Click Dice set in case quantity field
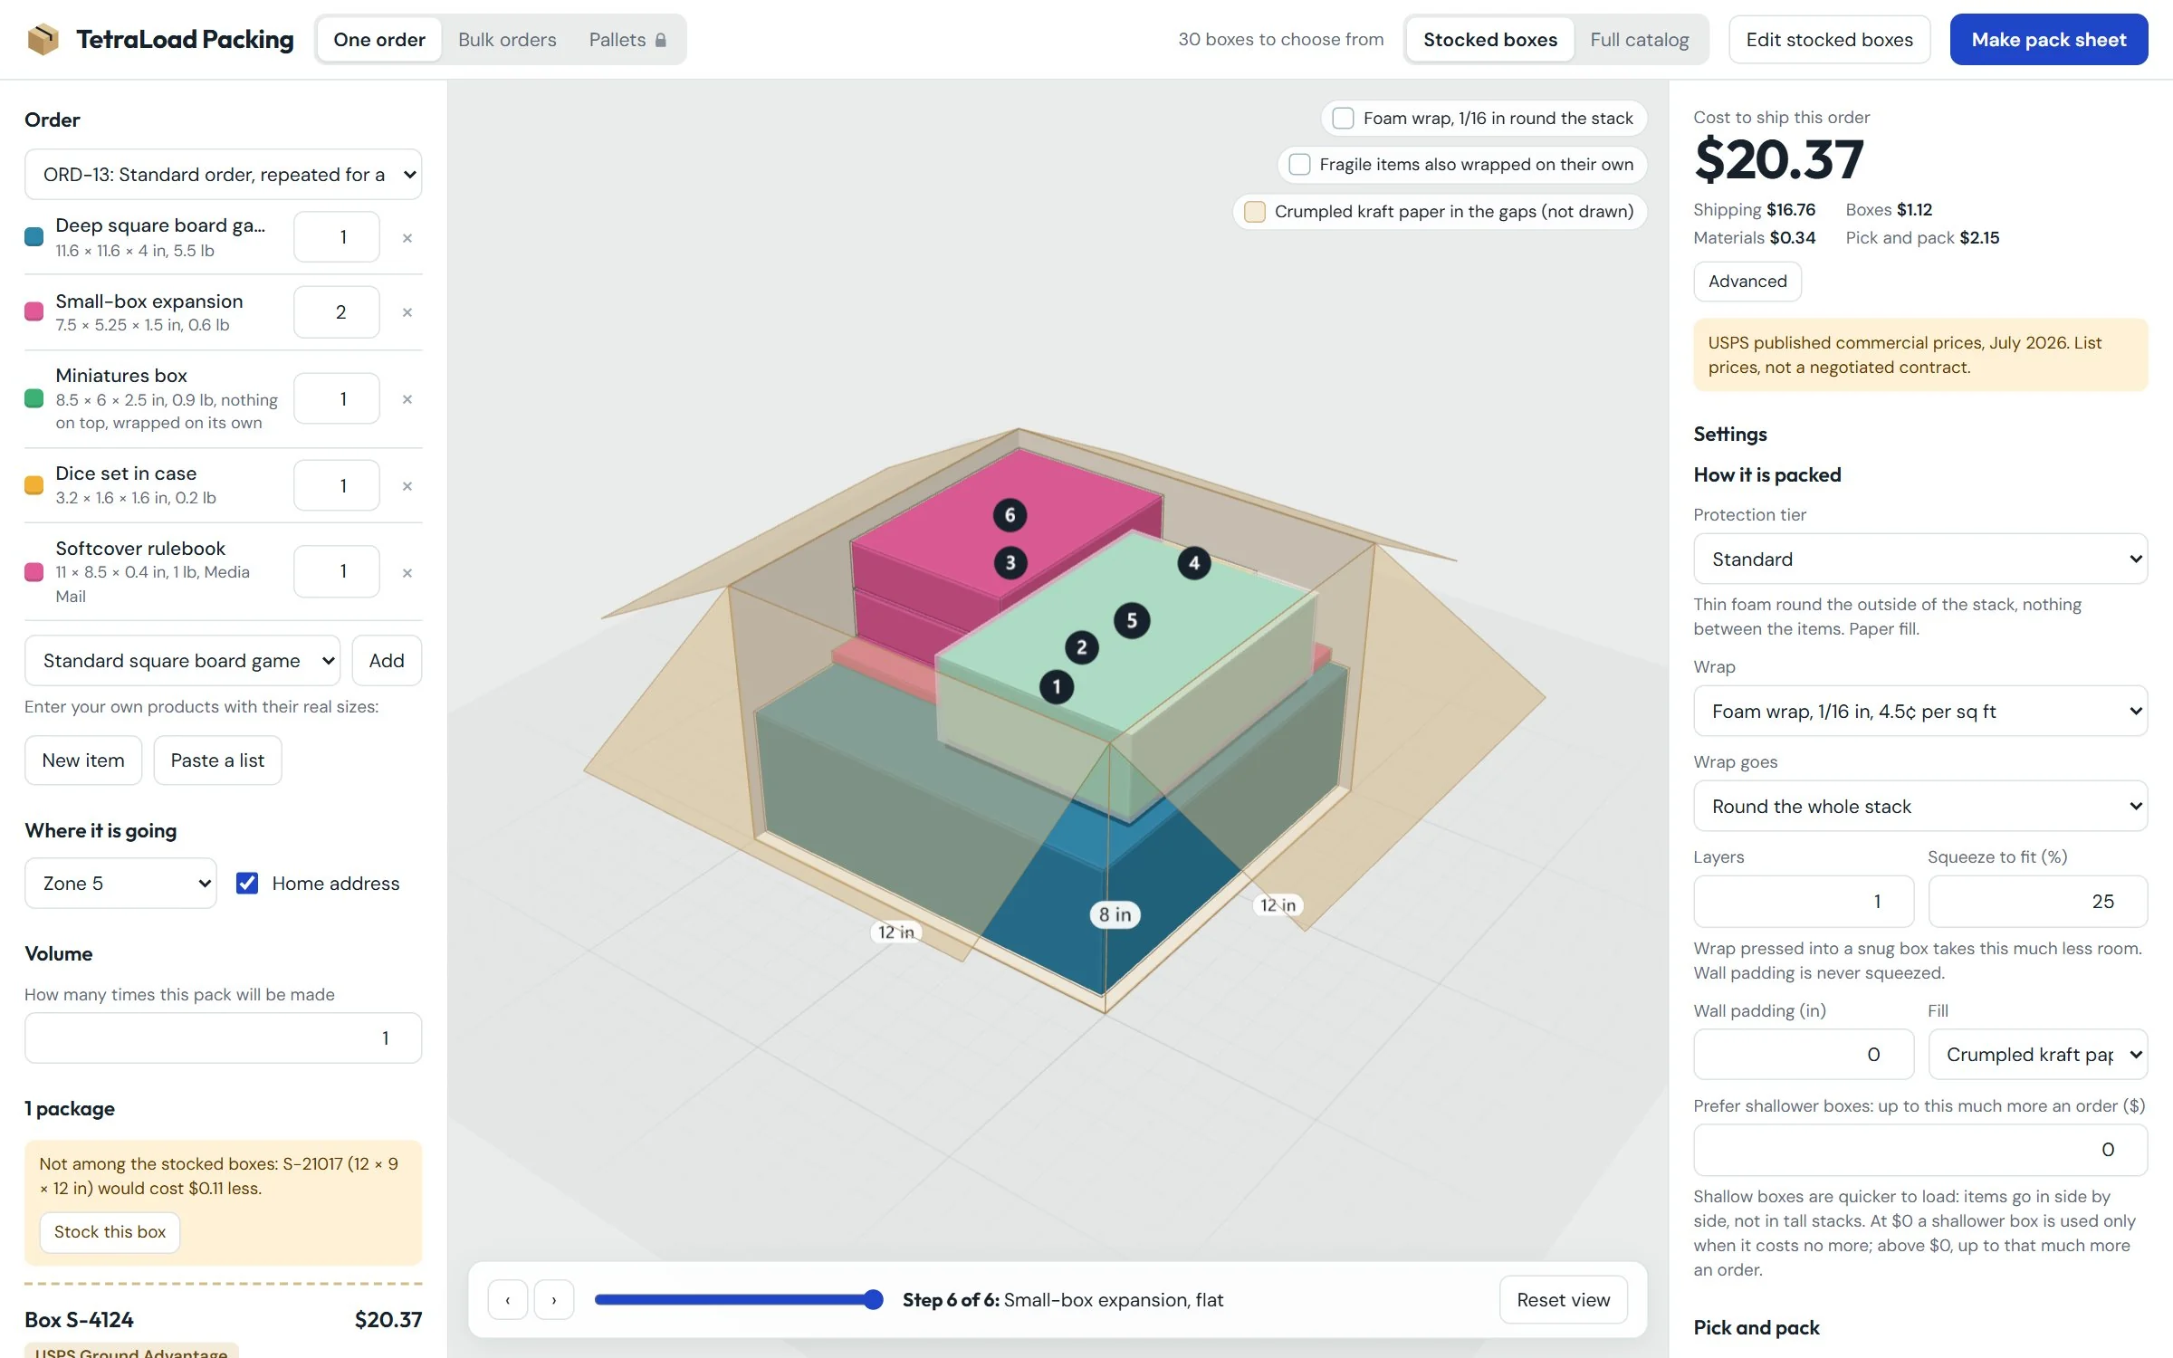2173x1358 pixels. point(337,486)
